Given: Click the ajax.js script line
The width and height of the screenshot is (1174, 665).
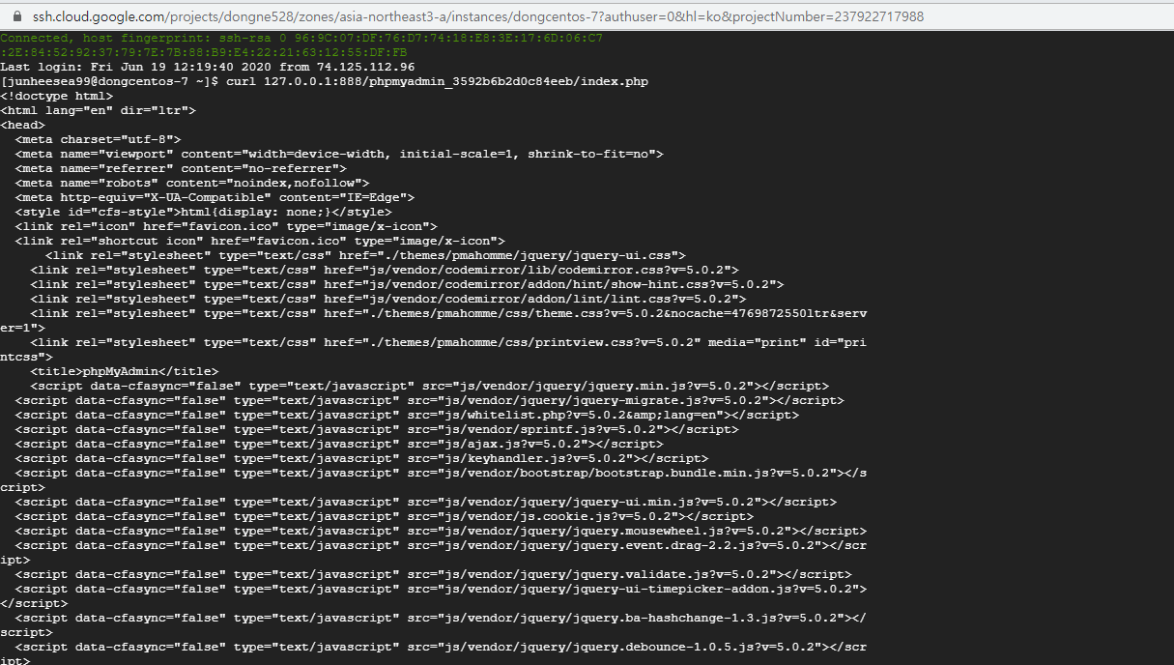Looking at the screenshot, I should (339, 444).
